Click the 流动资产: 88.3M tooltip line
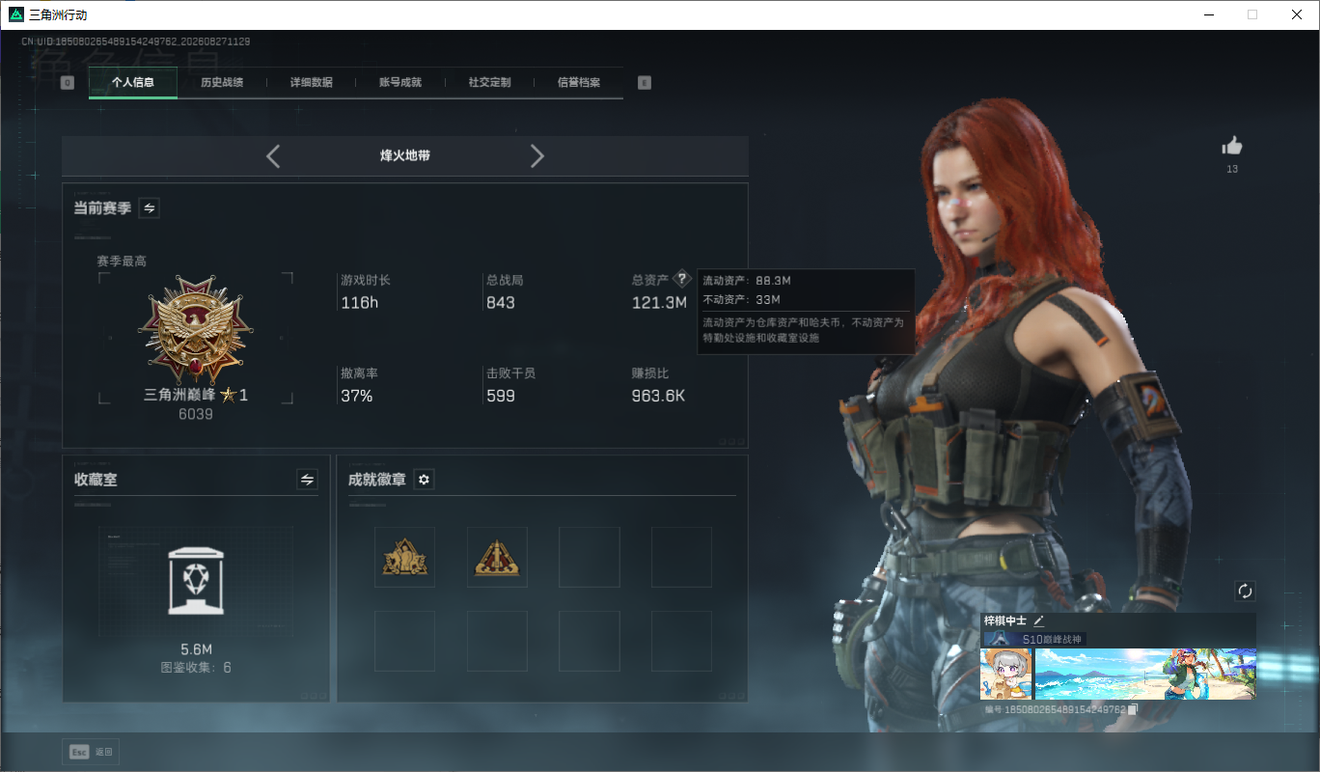1320x772 pixels. [x=747, y=281]
